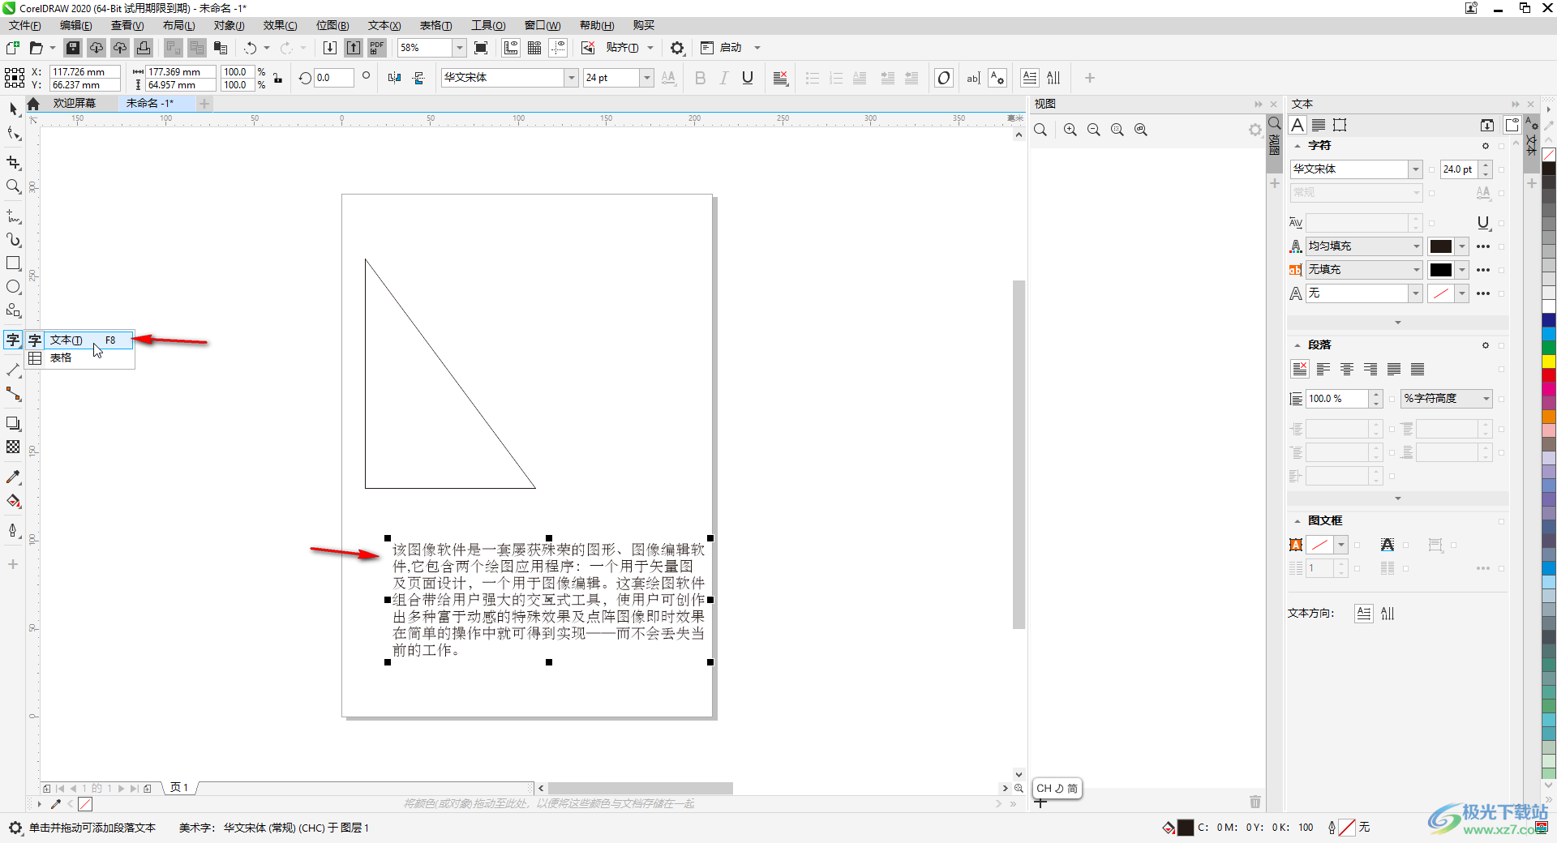Image resolution: width=1557 pixels, height=843 pixels.
Task: Select the Shape edit tool
Action: pyautogui.click(x=13, y=133)
